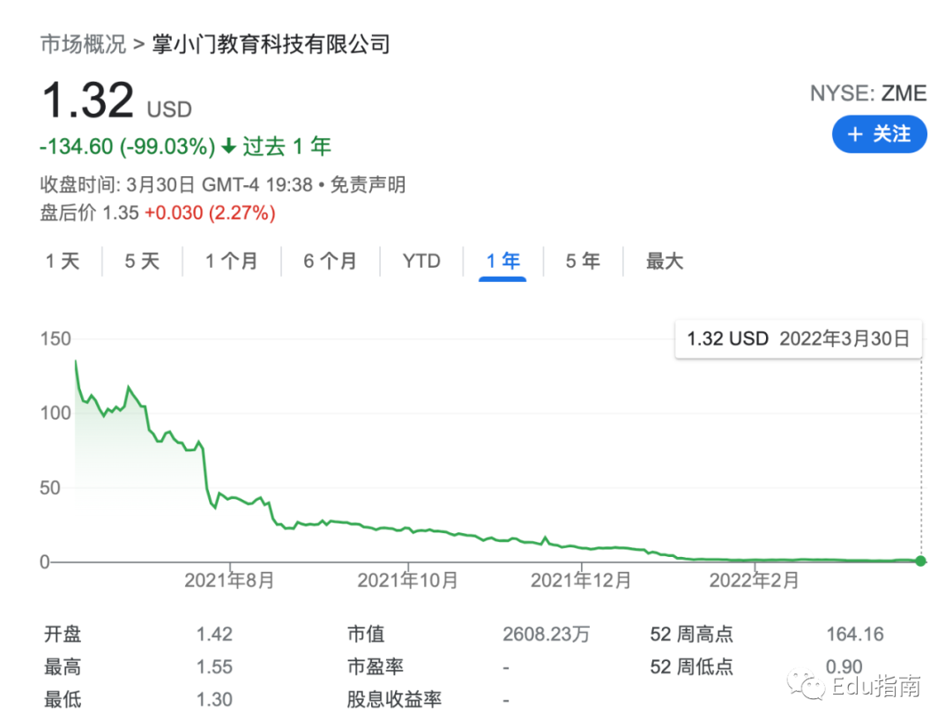Click the green down arrow icon

pyautogui.click(x=228, y=147)
